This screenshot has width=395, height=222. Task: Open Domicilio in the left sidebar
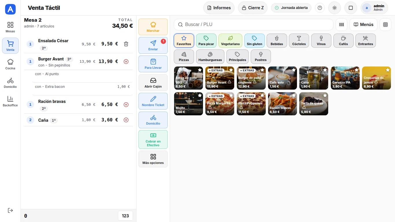click(x=10, y=83)
